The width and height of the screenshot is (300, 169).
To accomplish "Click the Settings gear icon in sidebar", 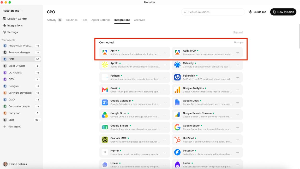I will pos(4,32).
